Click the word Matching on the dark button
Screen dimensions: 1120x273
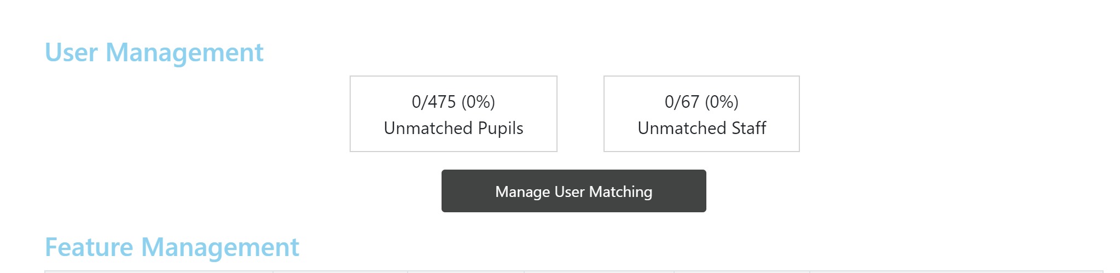pyautogui.click(x=620, y=191)
